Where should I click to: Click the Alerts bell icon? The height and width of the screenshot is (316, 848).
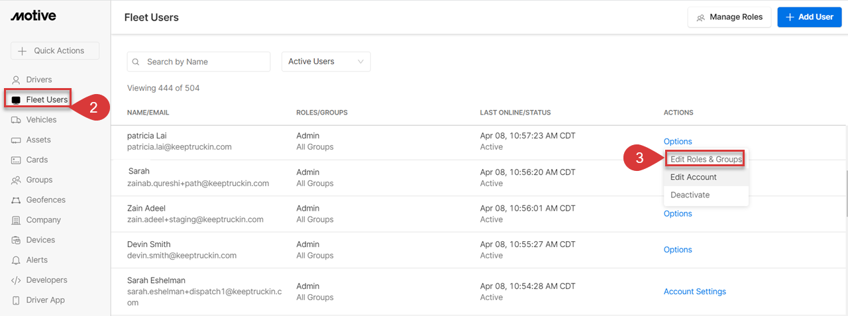(x=17, y=260)
